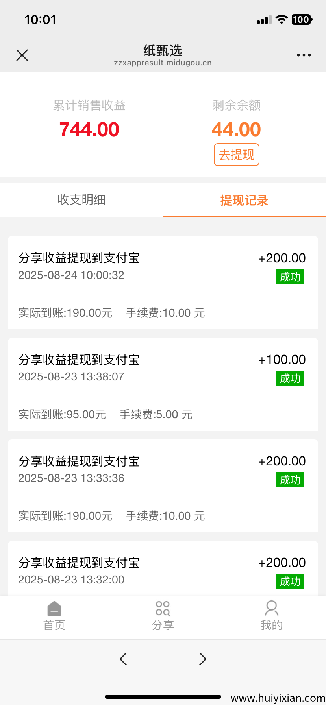Go forward with the browser forward arrow
The width and height of the screenshot is (326, 705).
pos(202,659)
